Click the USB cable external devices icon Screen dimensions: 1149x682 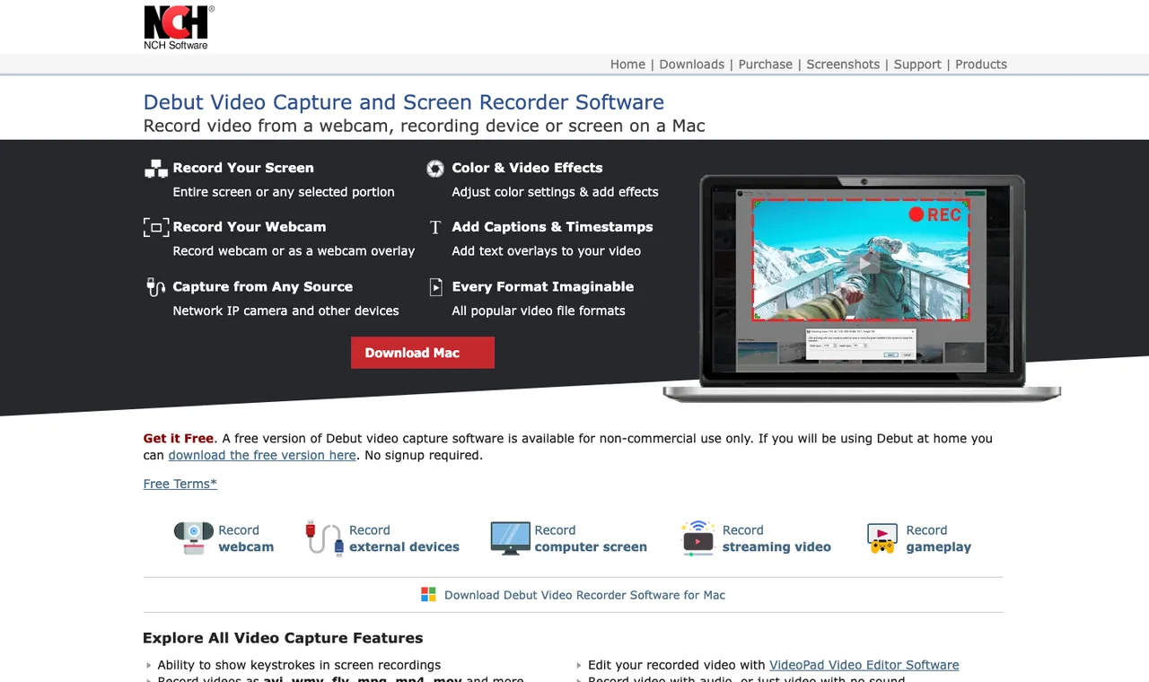(324, 538)
